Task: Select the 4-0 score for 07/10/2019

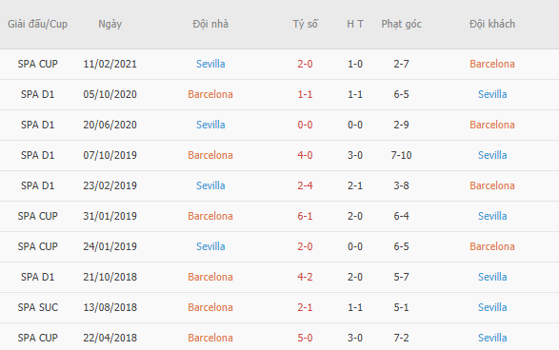Action: pos(305,155)
